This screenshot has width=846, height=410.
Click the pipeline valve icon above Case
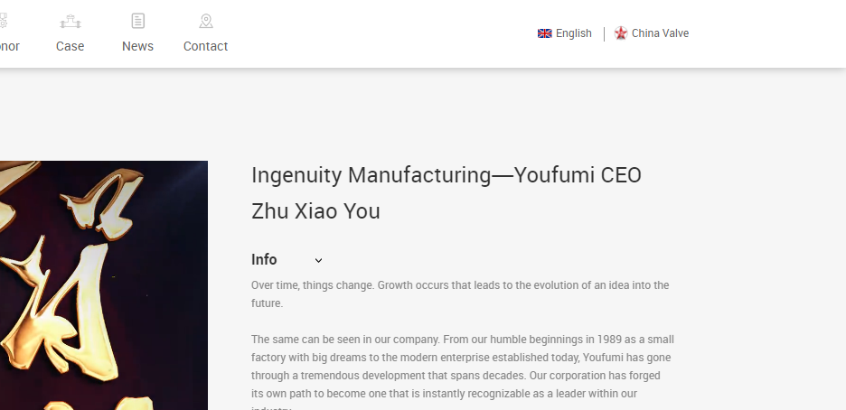(x=70, y=22)
